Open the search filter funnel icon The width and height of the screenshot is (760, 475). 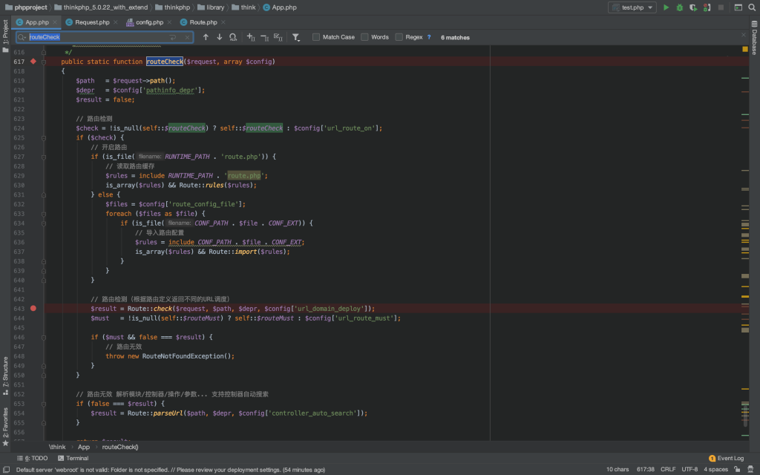(295, 37)
